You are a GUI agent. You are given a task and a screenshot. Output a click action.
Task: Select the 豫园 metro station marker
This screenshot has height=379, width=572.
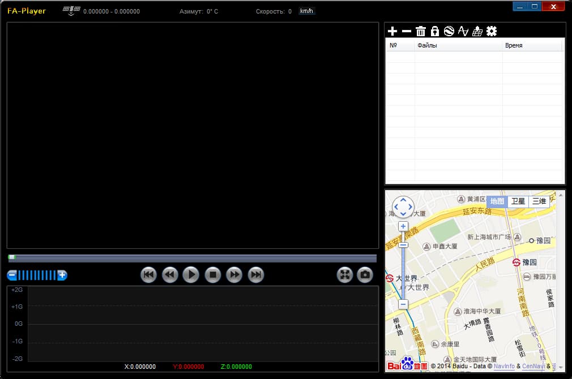(516, 262)
